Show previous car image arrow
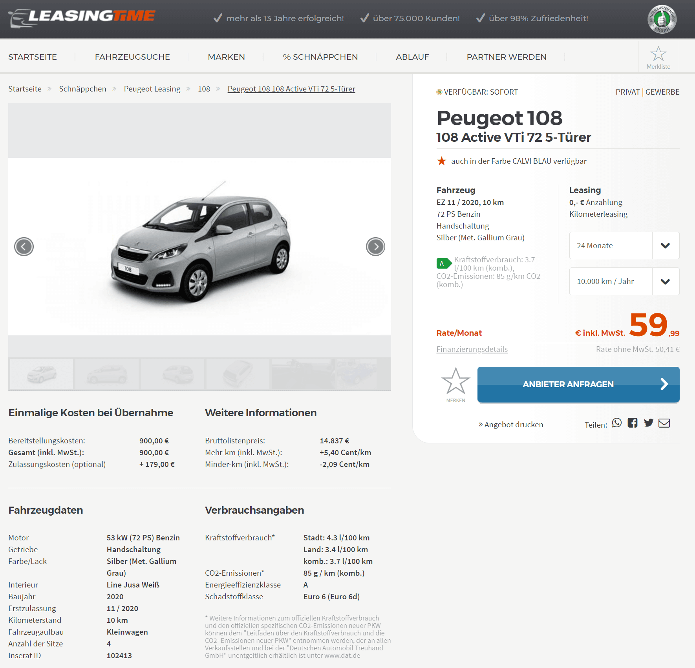Viewport: 695px width, 668px height. [x=24, y=247]
